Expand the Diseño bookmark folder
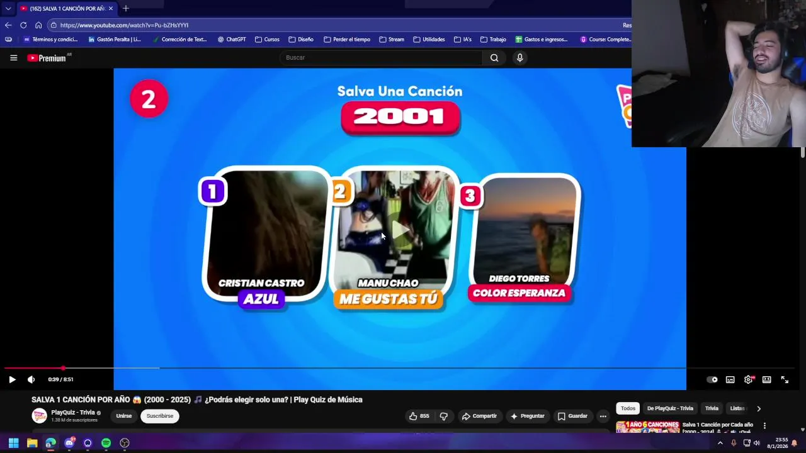Image resolution: width=806 pixels, height=453 pixels. click(301, 40)
